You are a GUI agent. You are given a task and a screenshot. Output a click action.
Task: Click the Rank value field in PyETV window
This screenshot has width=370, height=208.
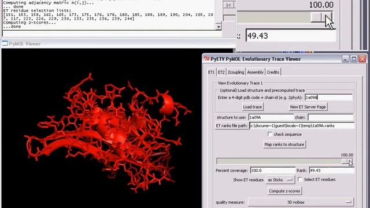click(x=331, y=170)
